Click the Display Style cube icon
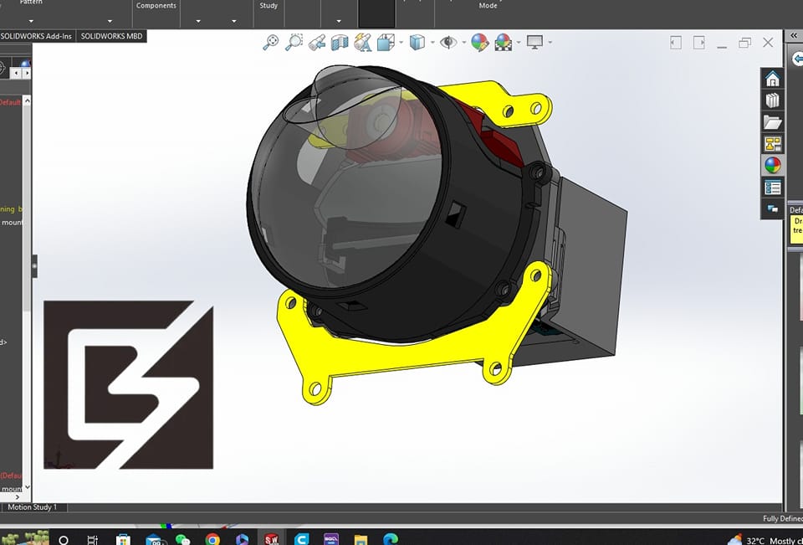This screenshot has height=545, width=803. 417,42
